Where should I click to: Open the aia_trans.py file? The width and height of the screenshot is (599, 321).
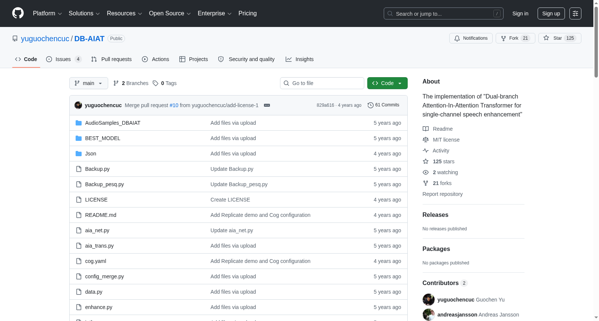(99, 246)
